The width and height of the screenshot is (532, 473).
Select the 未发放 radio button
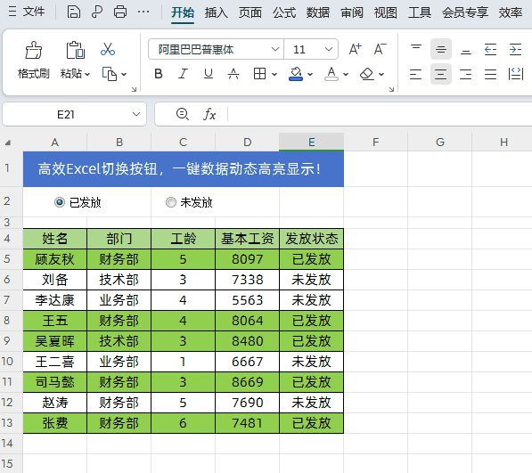[x=171, y=202]
